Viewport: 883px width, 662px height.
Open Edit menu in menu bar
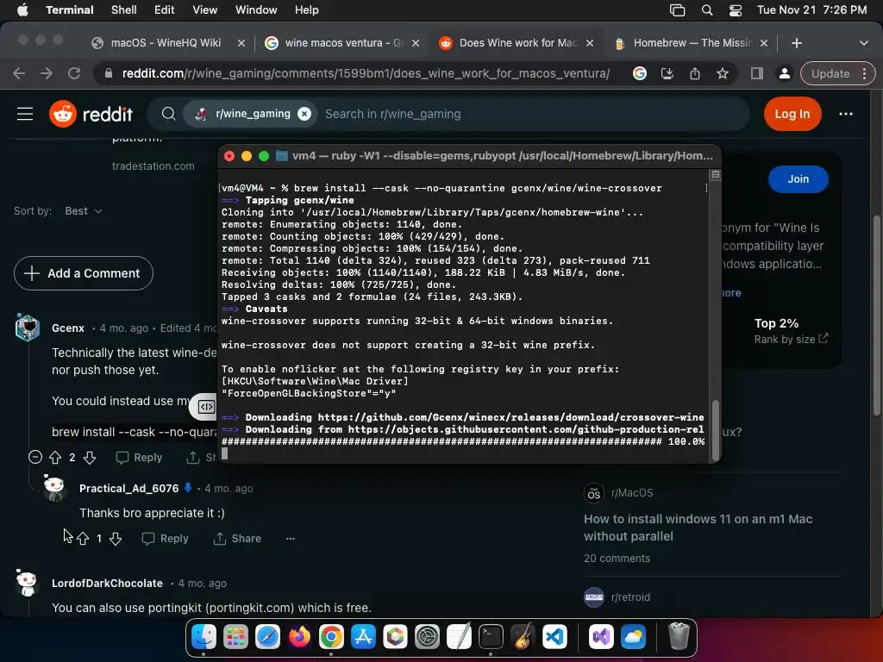click(164, 9)
